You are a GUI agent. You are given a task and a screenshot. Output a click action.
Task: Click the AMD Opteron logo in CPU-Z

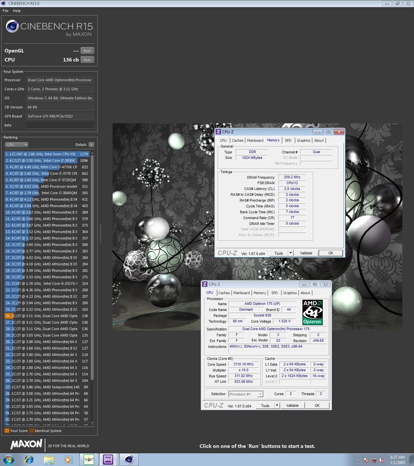coord(312,312)
